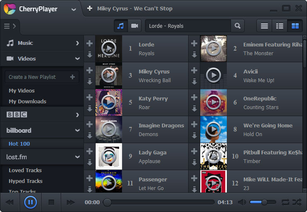Image resolution: width=307 pixels, height=212 pixels.
Task: Switch search mode to music note
Action: tap(120, 26)
